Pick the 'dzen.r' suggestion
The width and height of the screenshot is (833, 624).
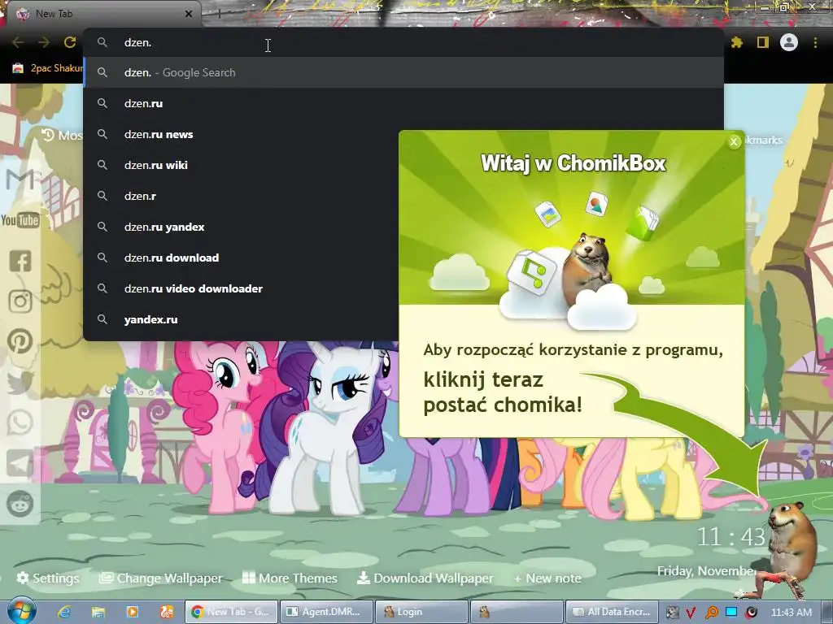click(x=241, y=196)
